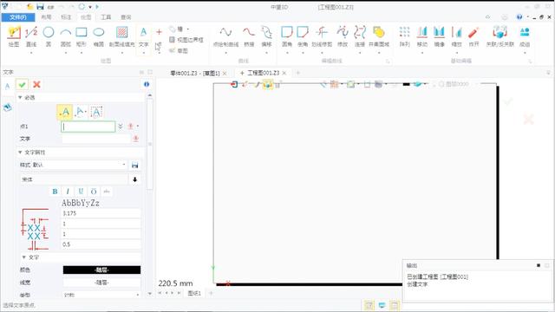Click the 并集围域 yellow region tool
This screenshot has height=312, width=555.
tap(379, 36)
